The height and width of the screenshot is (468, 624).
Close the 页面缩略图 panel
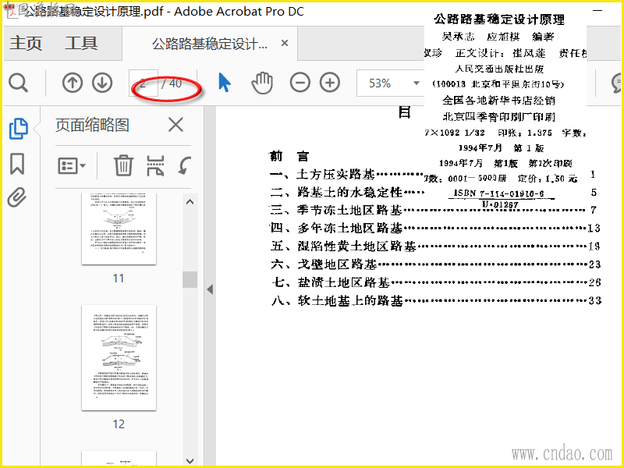tap(175, 125)
